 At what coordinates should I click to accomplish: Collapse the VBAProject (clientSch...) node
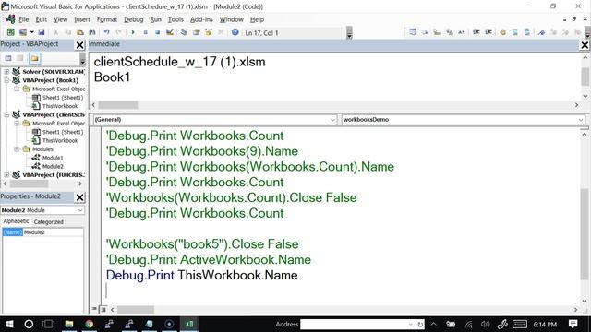click(6, 114)
